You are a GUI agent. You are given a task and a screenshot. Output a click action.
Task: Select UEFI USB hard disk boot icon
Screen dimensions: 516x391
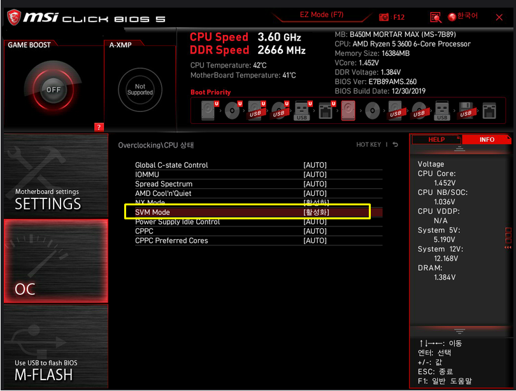point(256,111)
